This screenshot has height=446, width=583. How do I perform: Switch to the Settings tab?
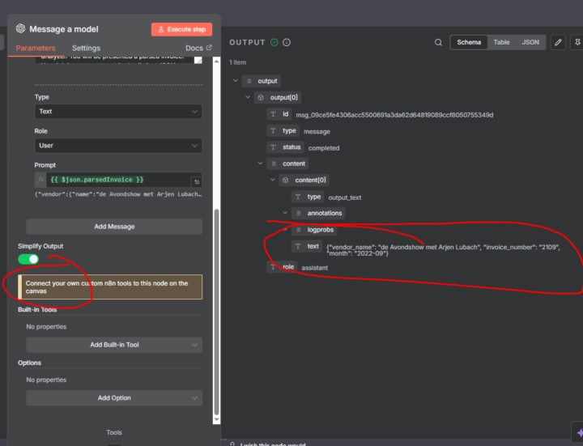coord(86,49)
